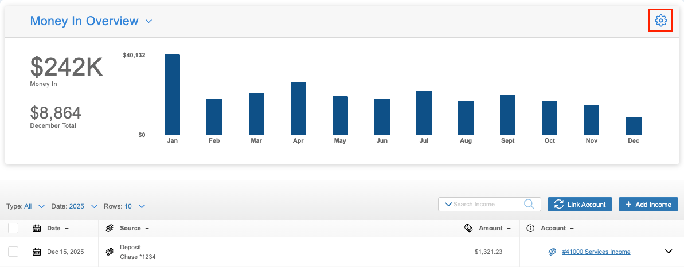Click the magnifier icon in Search Income
The height and width of the screenshot is (267, 684).
click(x=530, y=204)
